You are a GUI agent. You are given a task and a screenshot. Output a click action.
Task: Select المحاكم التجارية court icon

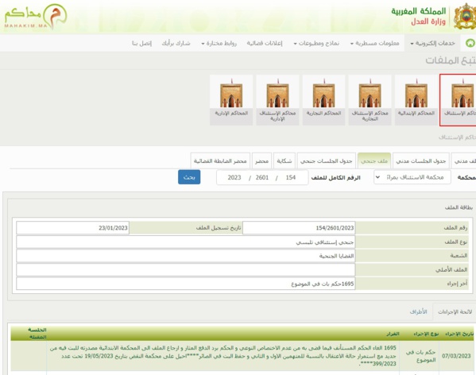point(323,100)
